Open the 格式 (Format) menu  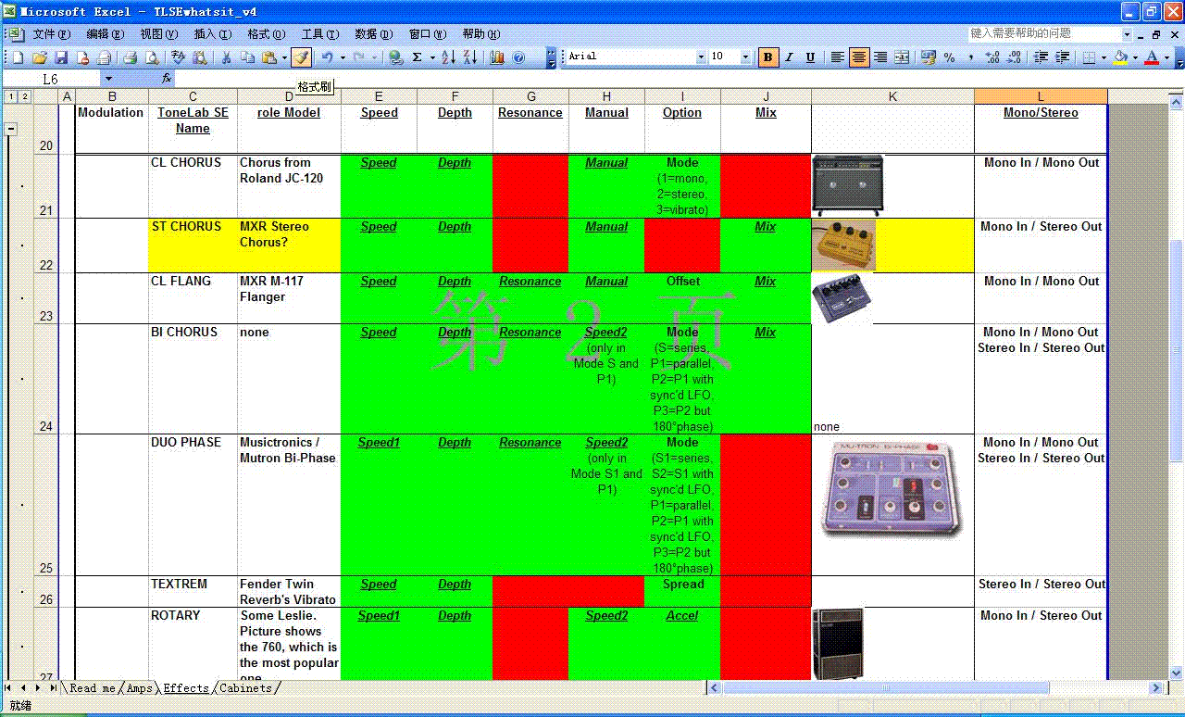coord(266,34)
